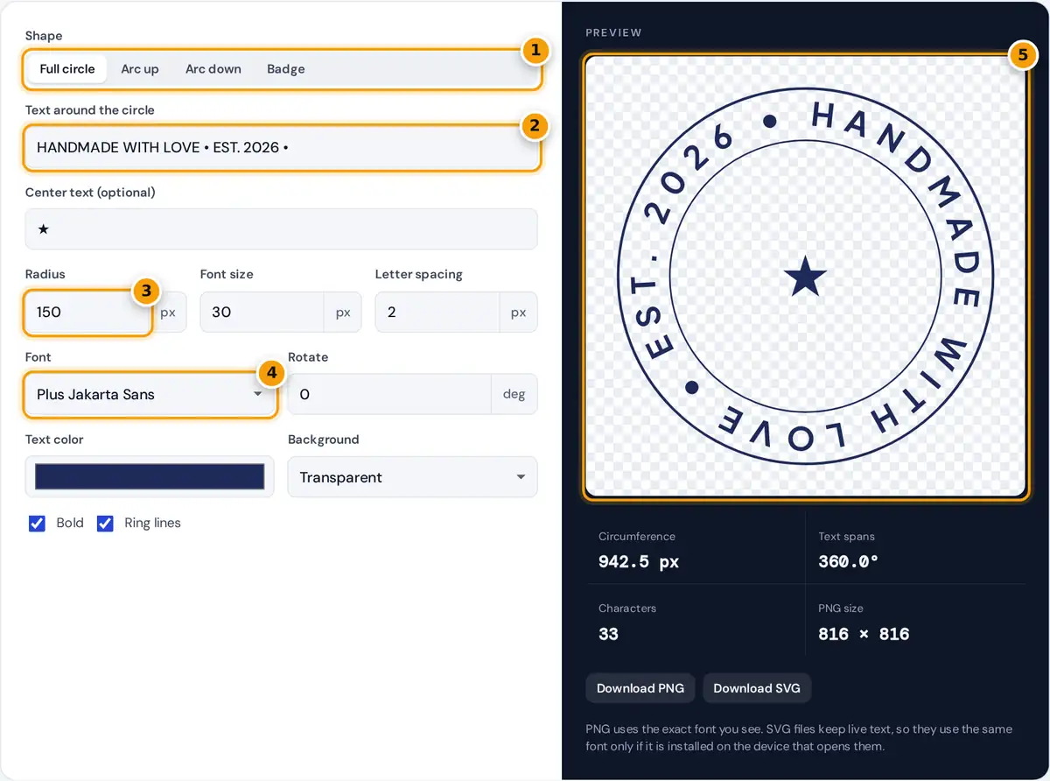Select the 360.0° text span value
The width and height of the screenshot is (1050, 781).
pyautogui.click(x=849, y=562)
